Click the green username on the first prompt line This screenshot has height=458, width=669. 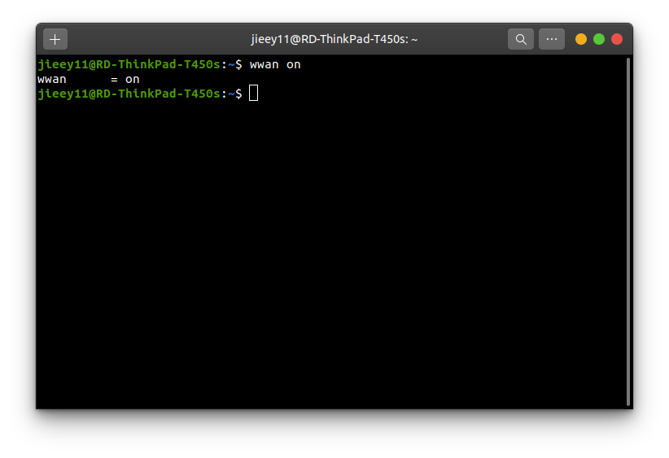point(62,64)
